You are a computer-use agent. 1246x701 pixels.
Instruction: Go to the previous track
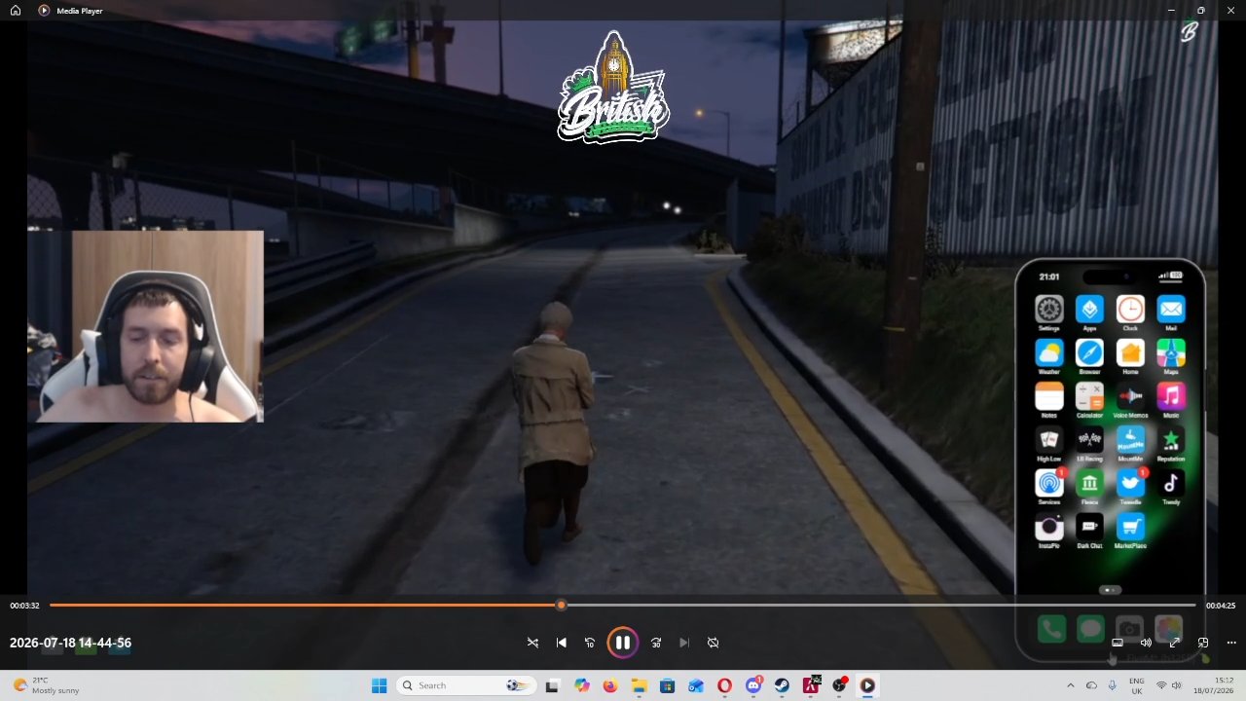(562, 643)
